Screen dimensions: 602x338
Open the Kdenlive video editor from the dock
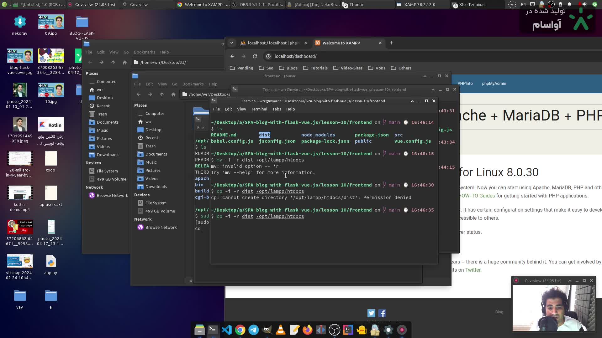[320, 330]
